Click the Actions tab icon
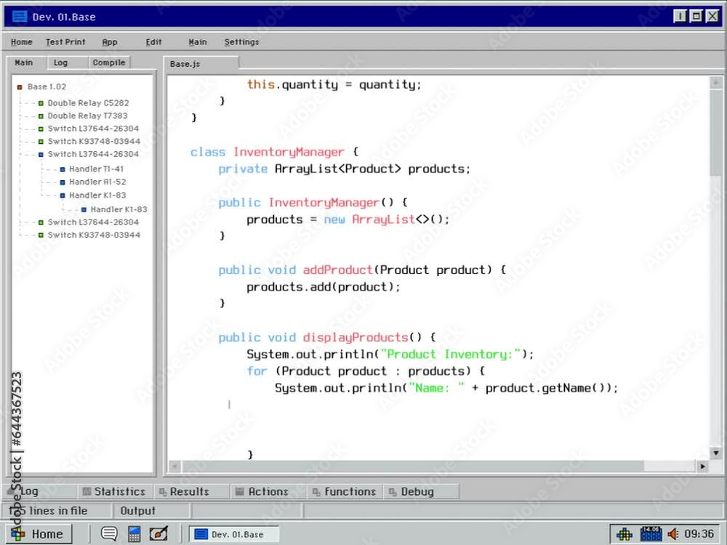 pyautogui.click(x=240, y=492)
